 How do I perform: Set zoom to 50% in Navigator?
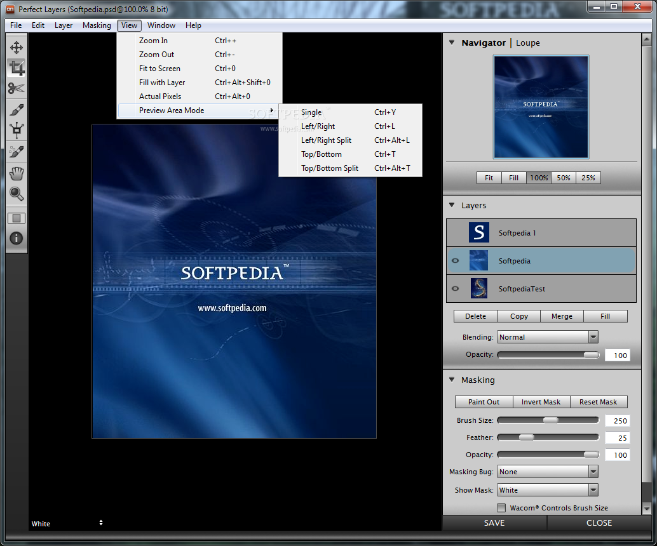click(564, 178)
